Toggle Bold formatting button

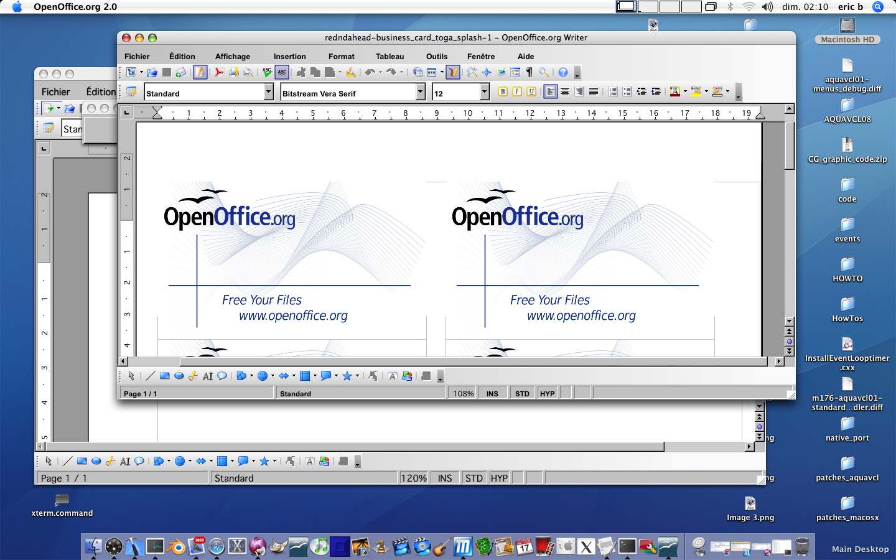[503, 91]
